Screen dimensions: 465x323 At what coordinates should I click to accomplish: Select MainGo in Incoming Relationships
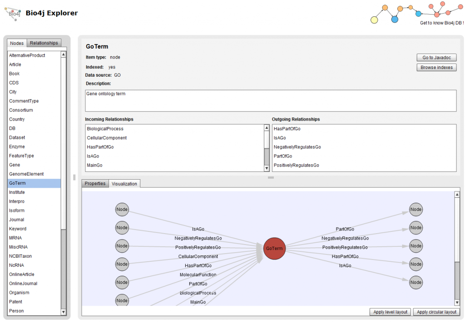(x=175, y=165)
